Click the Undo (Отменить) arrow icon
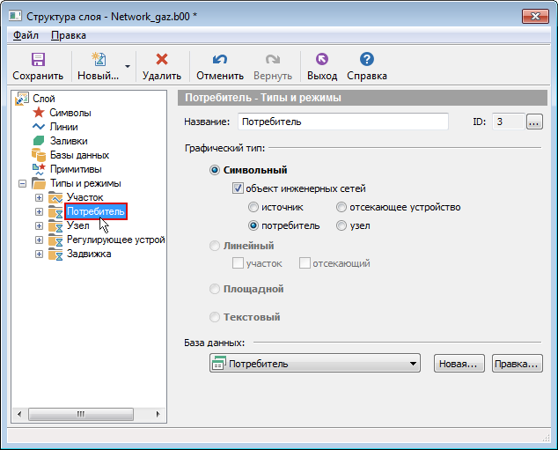558x450 pixels. tap(220, 60)
